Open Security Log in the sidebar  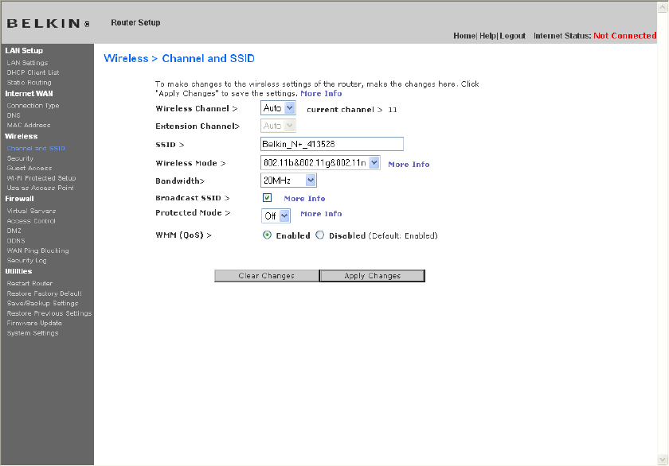pyautogui.click(x=27, y=260)
